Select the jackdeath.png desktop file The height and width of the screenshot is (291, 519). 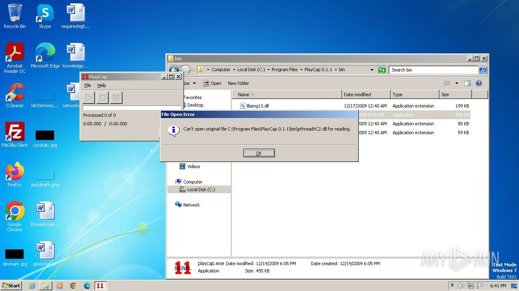pyautogui.click(x=45, y=177)
